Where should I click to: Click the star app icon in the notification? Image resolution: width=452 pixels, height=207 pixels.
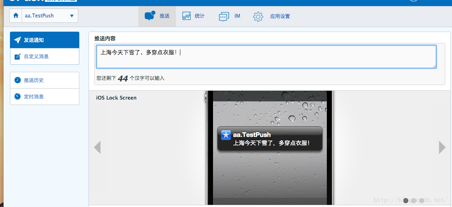[226, 135]
